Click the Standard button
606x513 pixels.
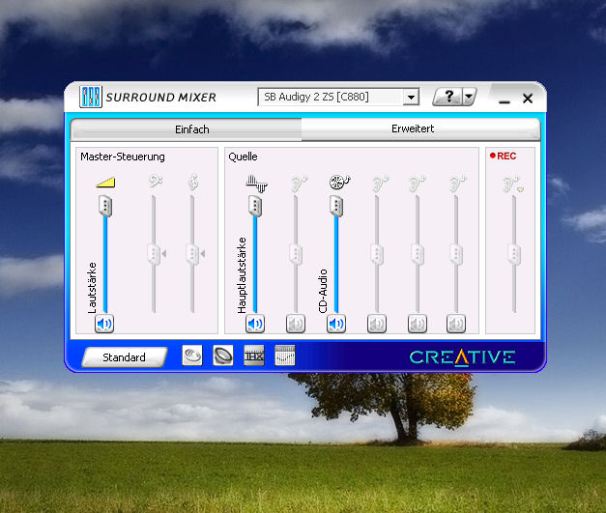[125, 357]
